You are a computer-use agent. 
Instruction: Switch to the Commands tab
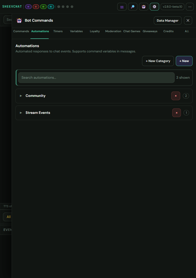(21, 31)
